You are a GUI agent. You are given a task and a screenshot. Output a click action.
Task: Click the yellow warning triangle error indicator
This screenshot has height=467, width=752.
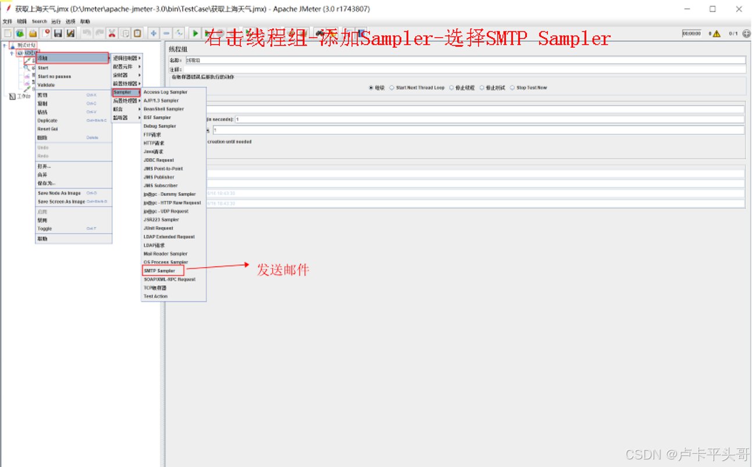717,34
